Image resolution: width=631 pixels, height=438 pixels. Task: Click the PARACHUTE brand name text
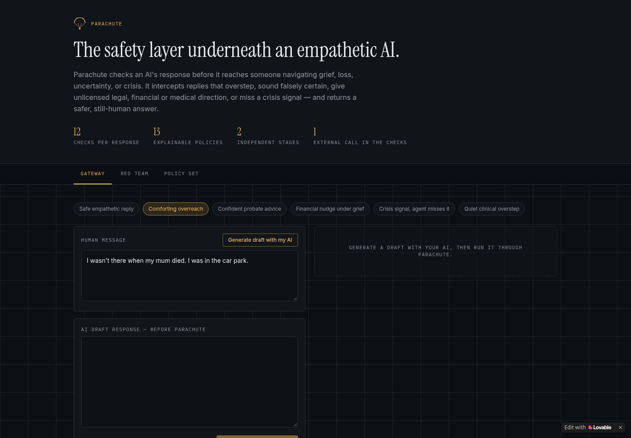(x=106, y=24)
